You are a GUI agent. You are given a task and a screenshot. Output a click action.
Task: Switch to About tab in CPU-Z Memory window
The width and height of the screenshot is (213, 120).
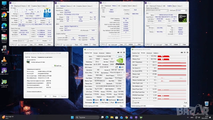coord(134,6)
